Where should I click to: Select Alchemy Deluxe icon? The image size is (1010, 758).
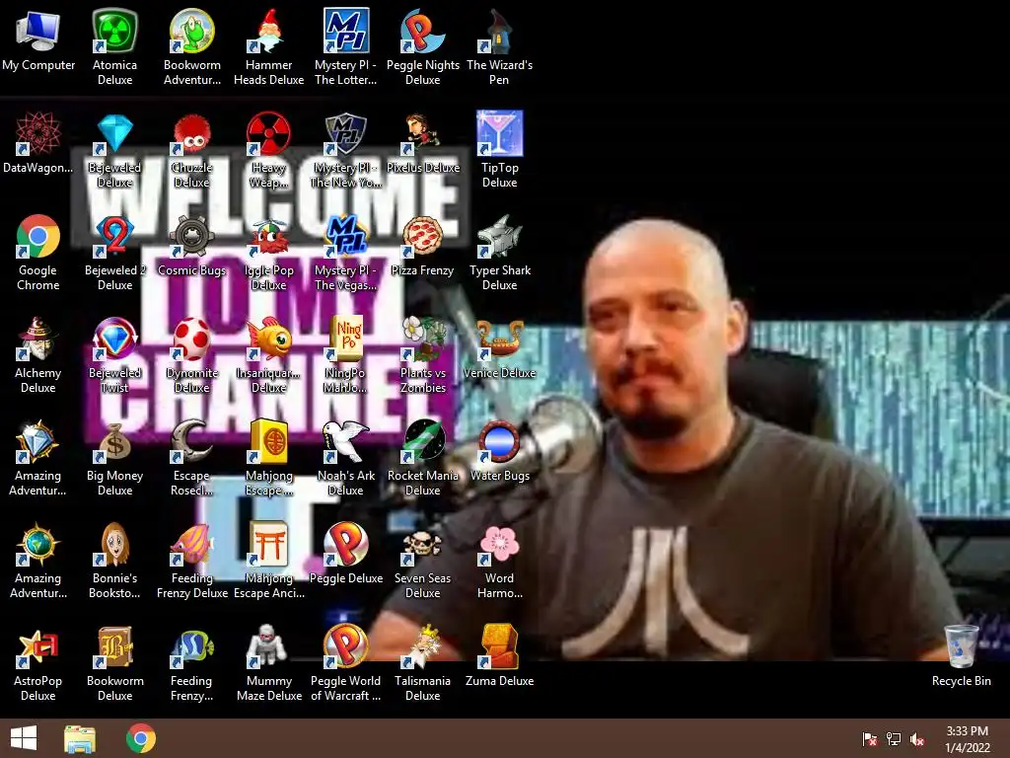pyautogui.click(x=38, y=354)
